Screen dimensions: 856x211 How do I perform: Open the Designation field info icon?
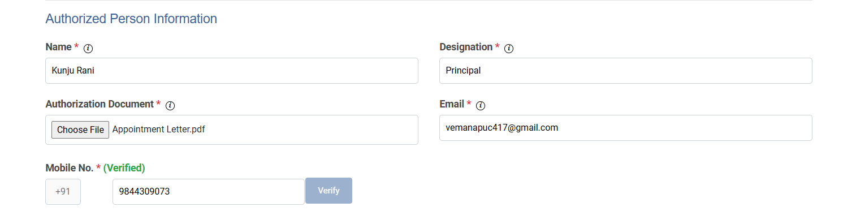point(509,48)
